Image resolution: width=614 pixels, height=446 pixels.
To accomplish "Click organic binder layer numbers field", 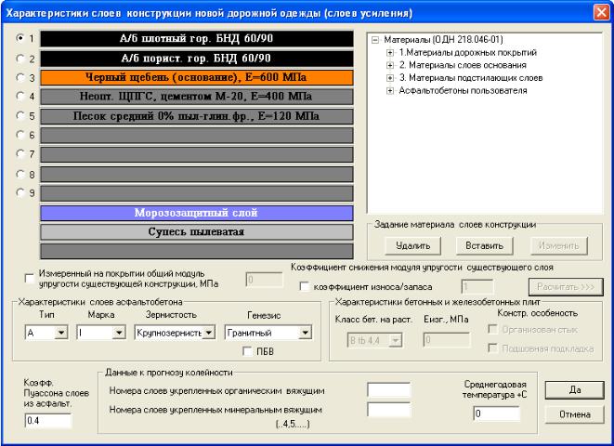I will click(x=389, y=390).
